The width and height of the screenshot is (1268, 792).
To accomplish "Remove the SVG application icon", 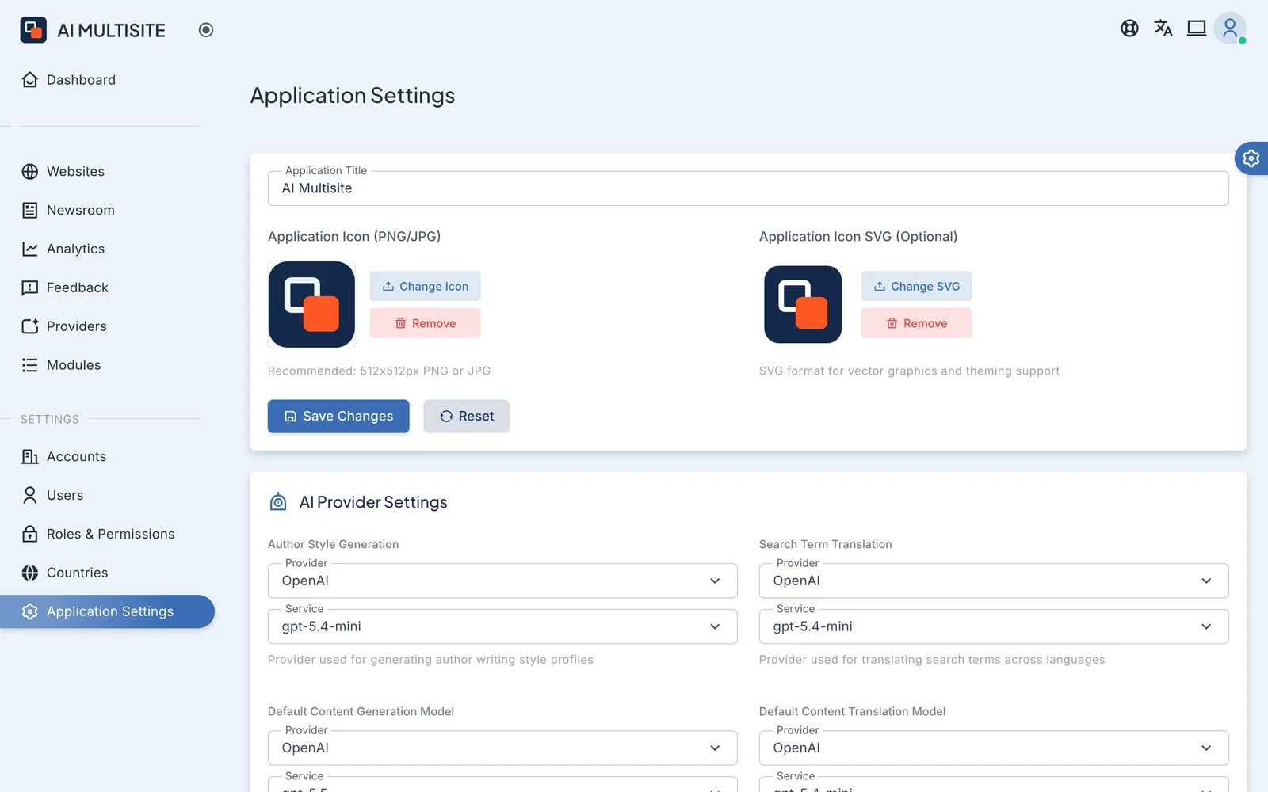I will [916, 323].
